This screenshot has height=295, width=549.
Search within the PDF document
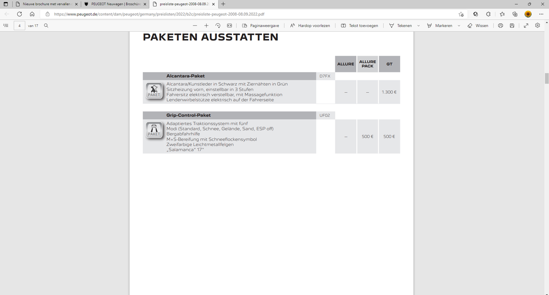pos(46,26)
